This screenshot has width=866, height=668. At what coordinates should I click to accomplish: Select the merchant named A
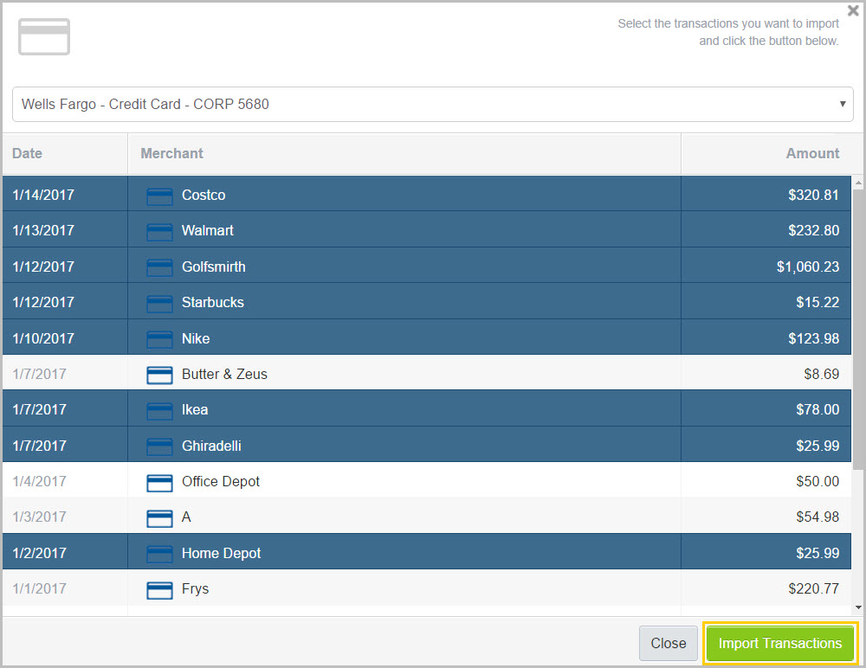[x=186, y=517]
